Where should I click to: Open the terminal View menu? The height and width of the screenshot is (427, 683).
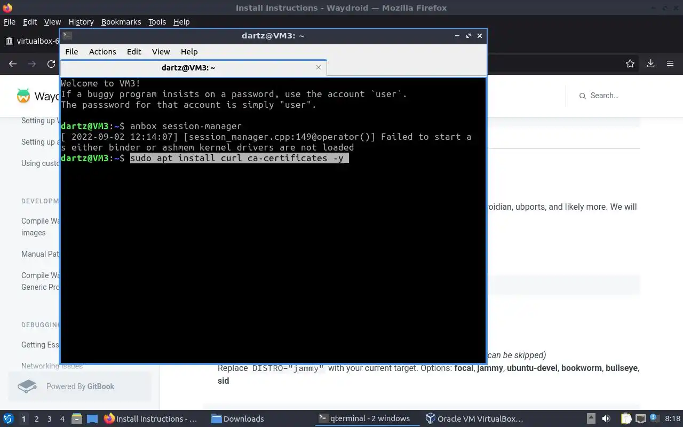161,52
